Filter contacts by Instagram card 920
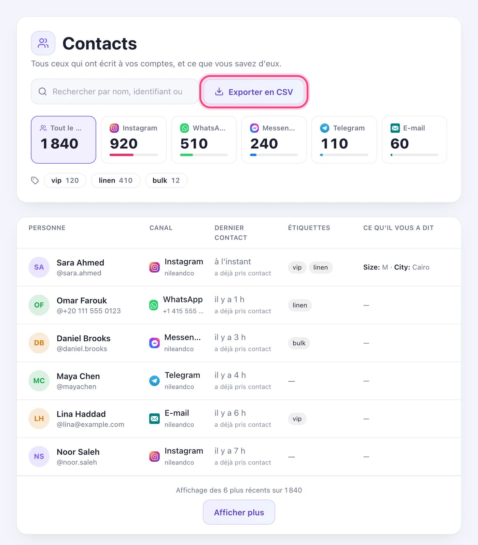 click(134, 140)
